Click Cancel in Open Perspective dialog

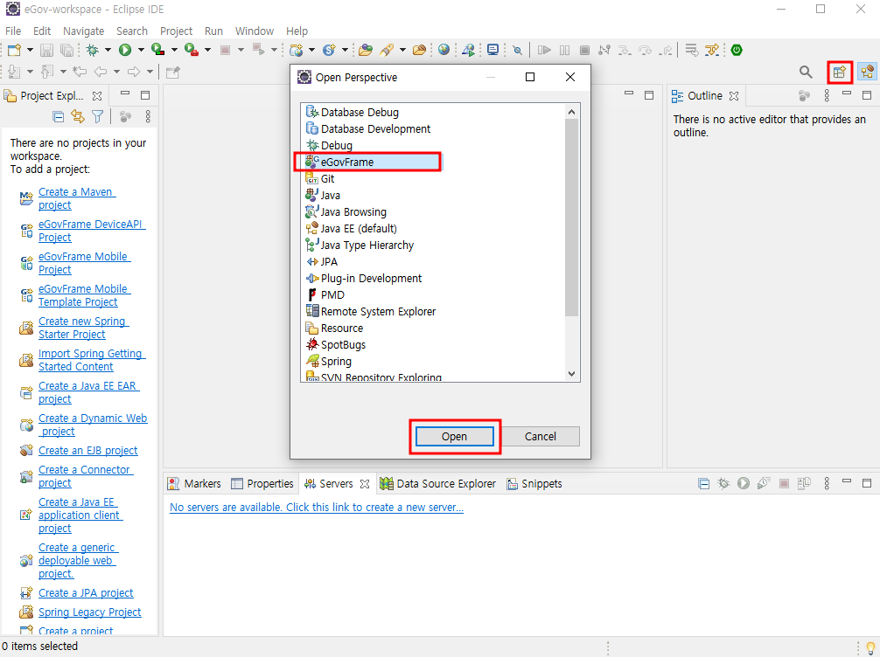[541, 436]
